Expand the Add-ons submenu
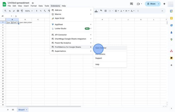The width and height of the screenshot is (175, 112). 72,10
